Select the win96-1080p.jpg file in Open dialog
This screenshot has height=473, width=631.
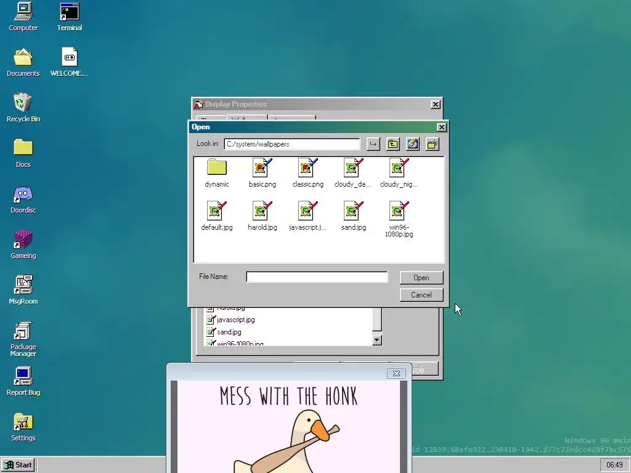click(399, 219)
